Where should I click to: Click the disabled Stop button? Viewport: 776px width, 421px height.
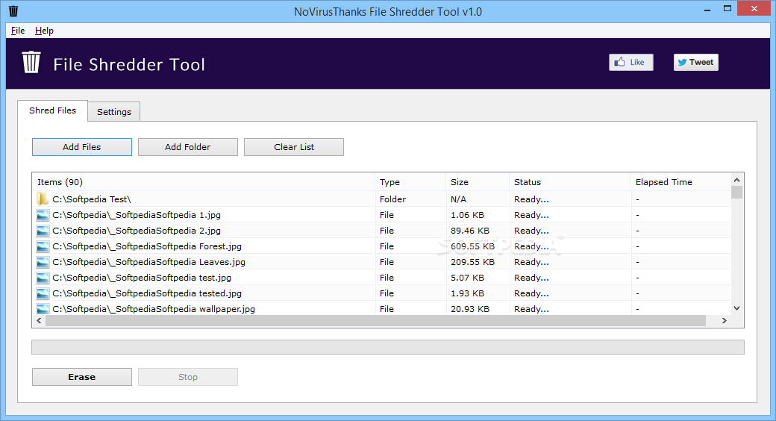point(187,377)
